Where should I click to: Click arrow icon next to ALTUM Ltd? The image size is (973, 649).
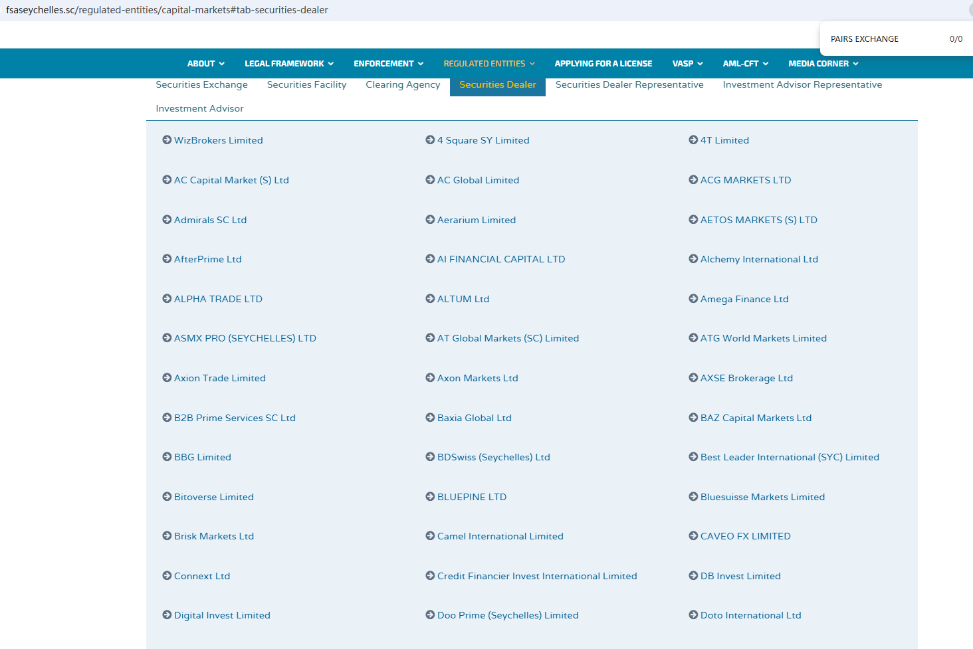[430, 299]
